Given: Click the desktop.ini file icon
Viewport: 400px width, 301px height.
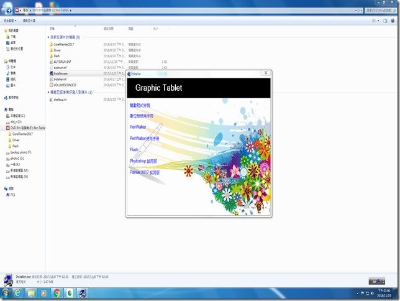Looking at the screenshot, I should click(50, 99).
